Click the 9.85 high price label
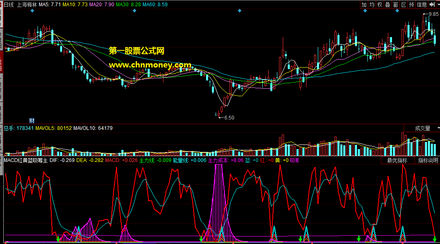The height and width of the screenshot is (244, 440). pyautogui.click(x=433, y=14)
